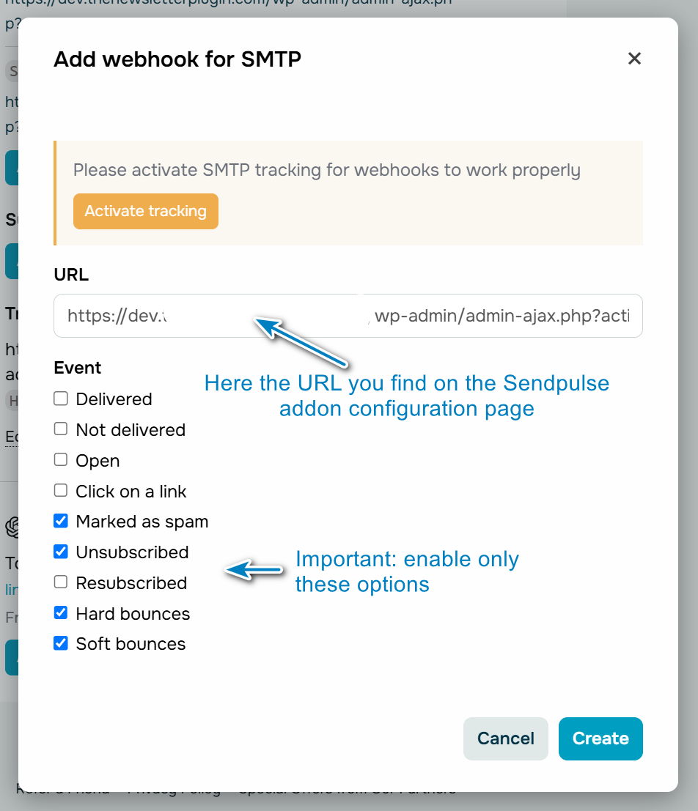Viewport: 698px width, 811px height.
Task: Click the Create button
Action: pyautogui.click(x=600, y=738)
